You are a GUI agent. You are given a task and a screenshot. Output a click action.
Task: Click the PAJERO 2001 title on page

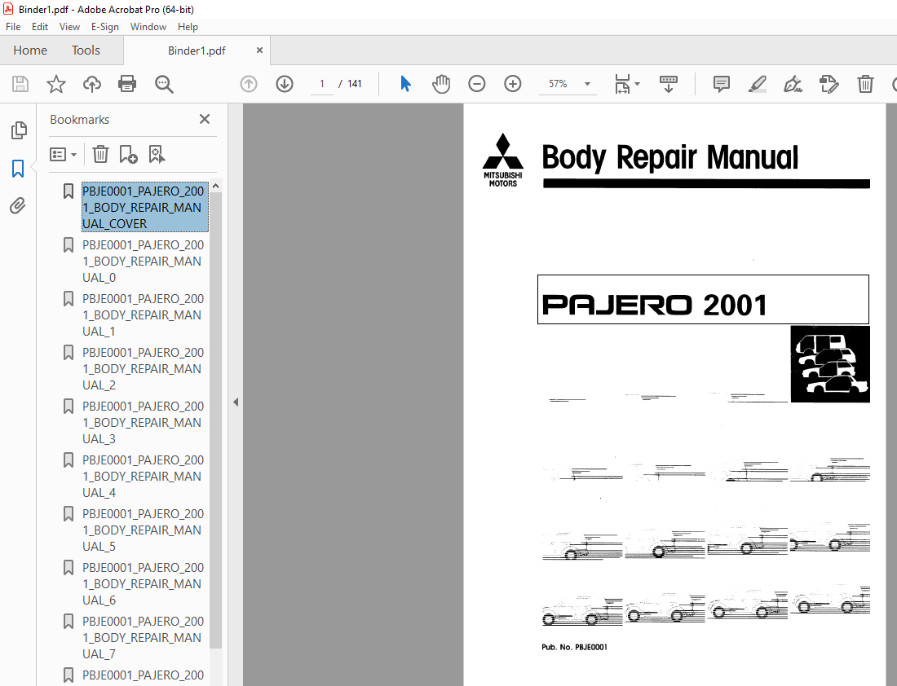pyautogui.click(x=655, y=305)
